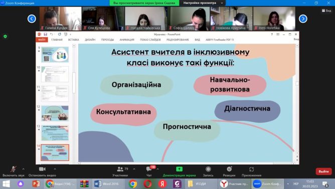Viewport: 335px width, 189px height.
Task: Open the Приложения apps icon
Action: (x=251, y=169)
